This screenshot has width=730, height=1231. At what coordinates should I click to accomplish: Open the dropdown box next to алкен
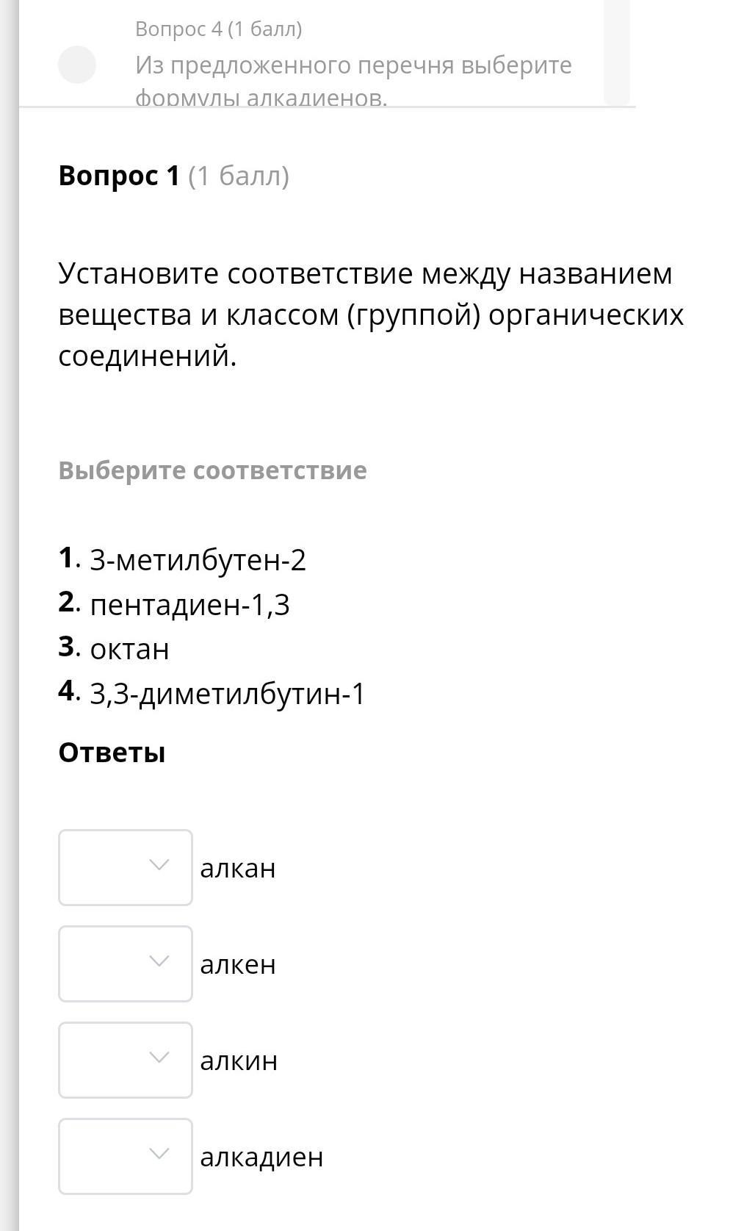tap(125, 963)
